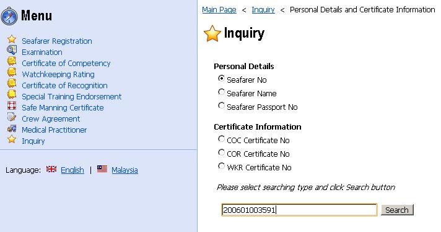Go to Main Page breadcrumb link

click(219, 10)
